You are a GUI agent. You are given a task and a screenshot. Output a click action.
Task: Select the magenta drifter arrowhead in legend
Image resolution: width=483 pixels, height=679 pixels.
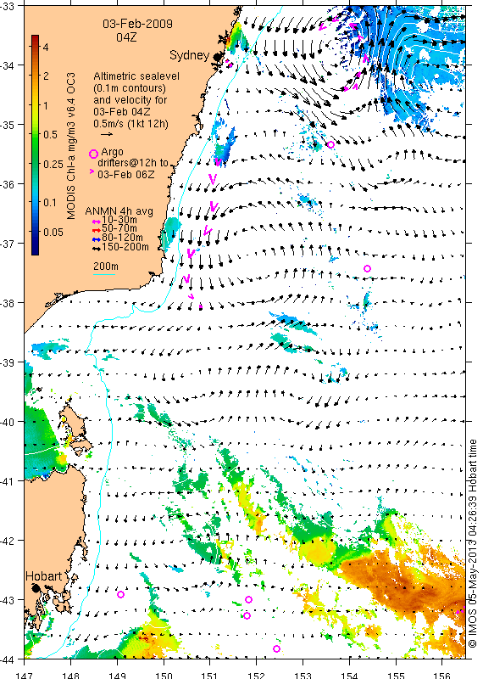(92, 172)
